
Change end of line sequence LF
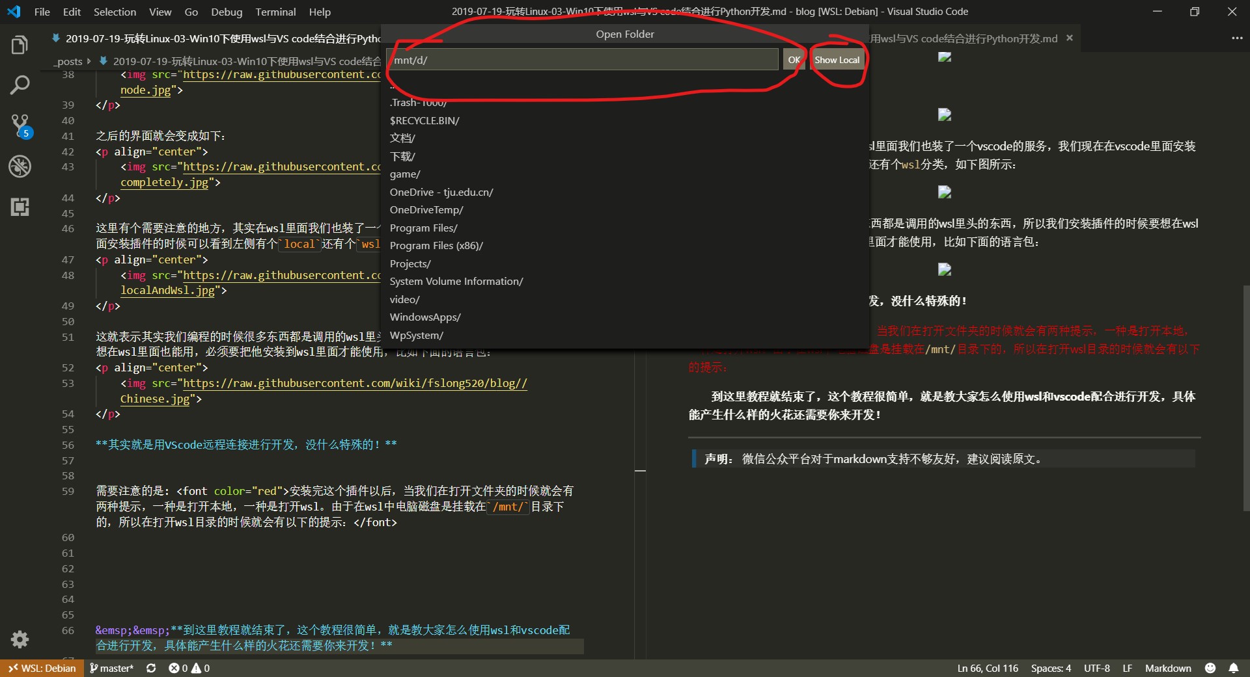coord(1128,668)
